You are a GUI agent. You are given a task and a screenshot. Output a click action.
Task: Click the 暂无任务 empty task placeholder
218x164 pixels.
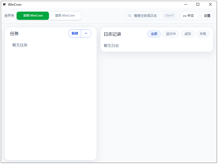pyautogui.click(x=20, y=45)
